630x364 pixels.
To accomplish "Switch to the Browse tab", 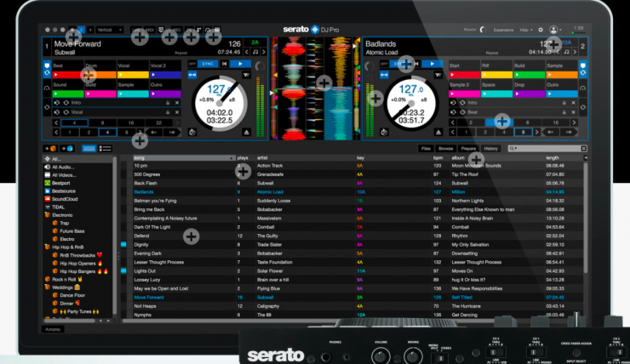I will pos(445,149).
